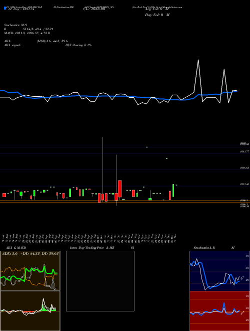Click the tall green candle at the chart's right end
This screenshot has height=331, width=250.
click(173, 191)
